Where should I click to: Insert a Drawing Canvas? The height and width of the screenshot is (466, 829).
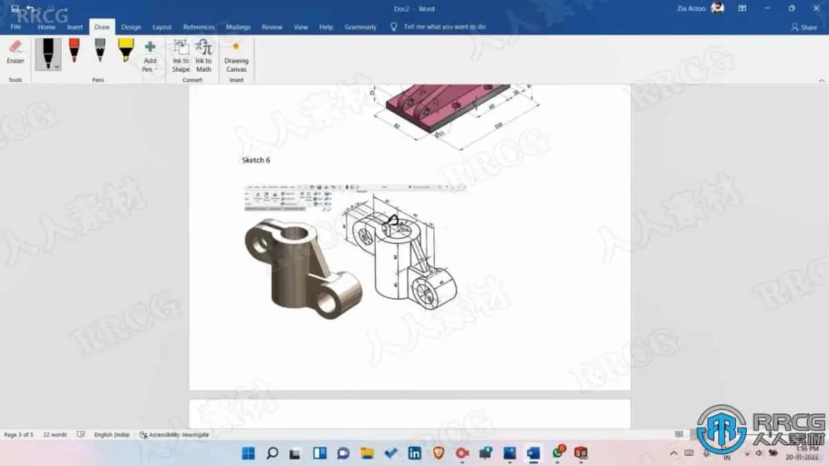point(236,56)
